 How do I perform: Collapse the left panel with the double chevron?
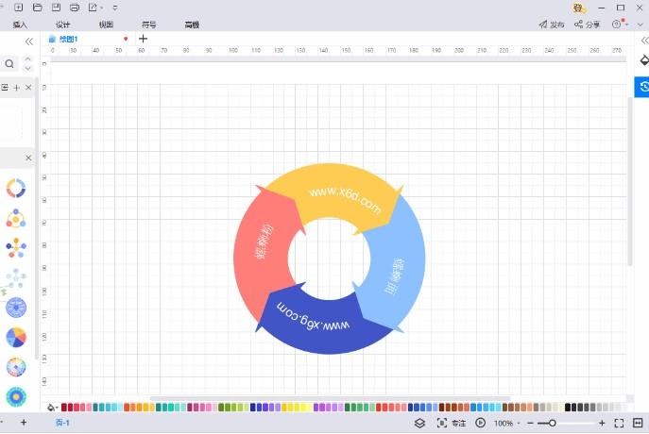pyautogui.click(x=29, y=42)
